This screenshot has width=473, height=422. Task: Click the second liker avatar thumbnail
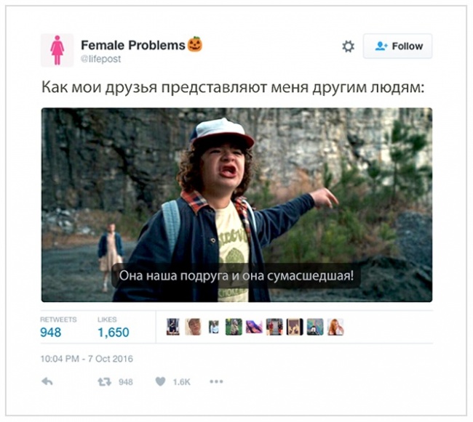click(x=193, y=327)
